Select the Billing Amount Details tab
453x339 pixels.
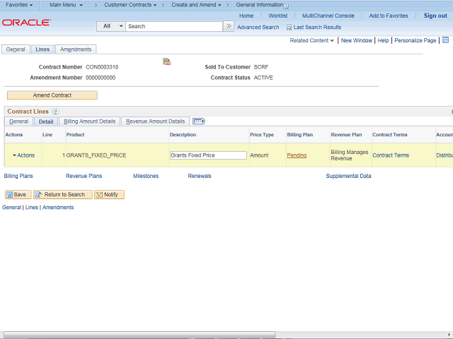(x=89, y=121)
